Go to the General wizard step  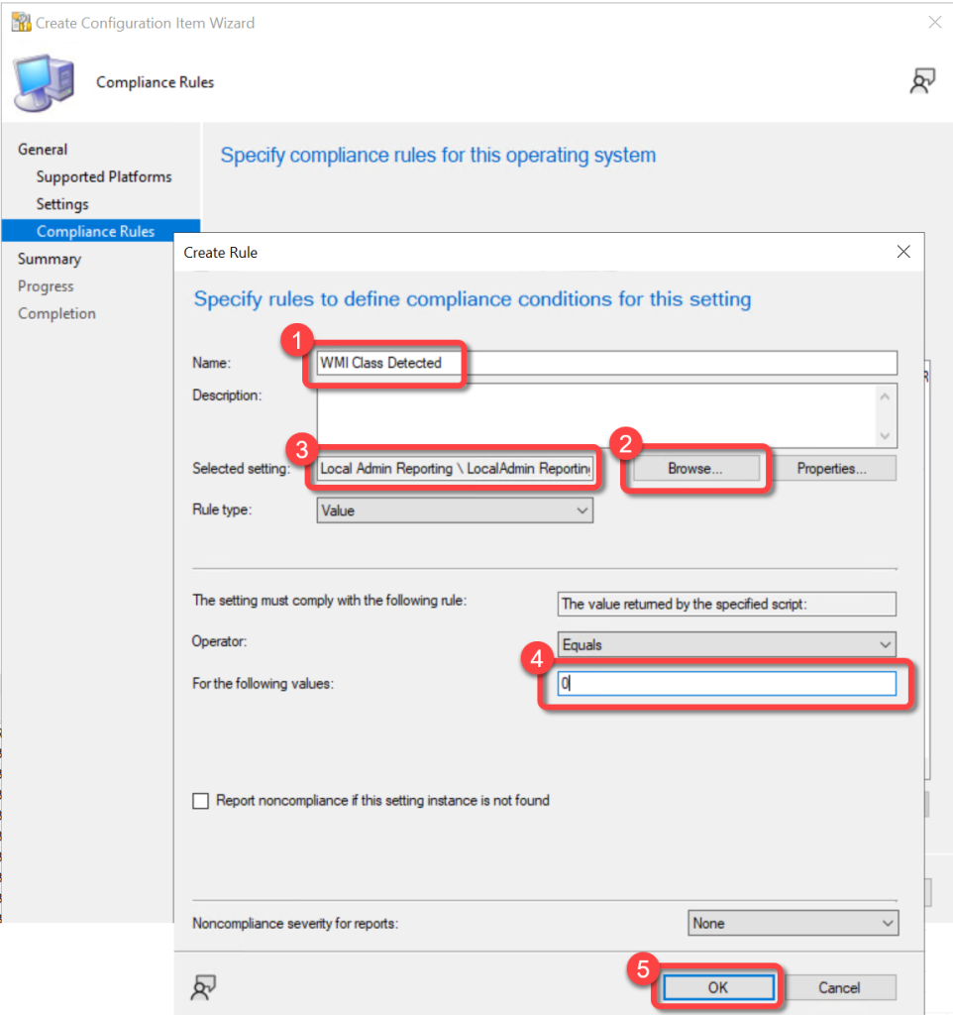coord(43,150)
